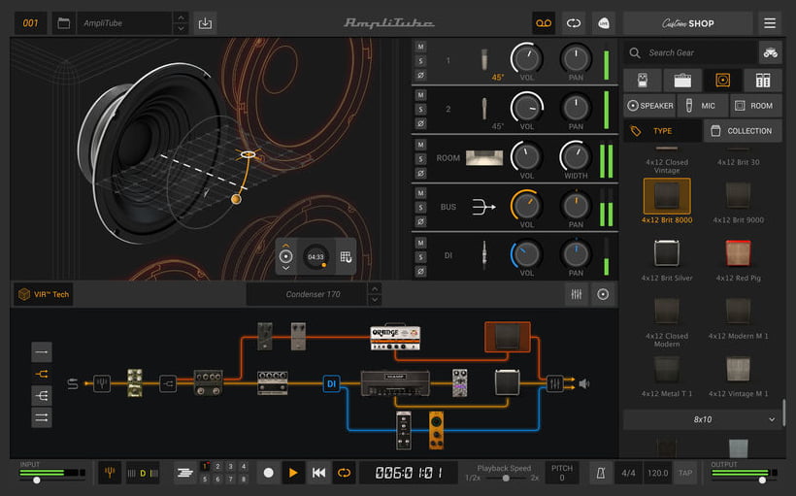
Task: Click the DI box in signal chain
Action: 331,383
